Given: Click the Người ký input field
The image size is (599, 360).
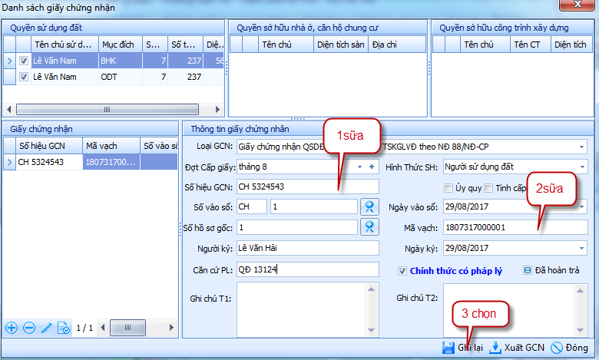Looking at the screenshot, I should [307, 248].
